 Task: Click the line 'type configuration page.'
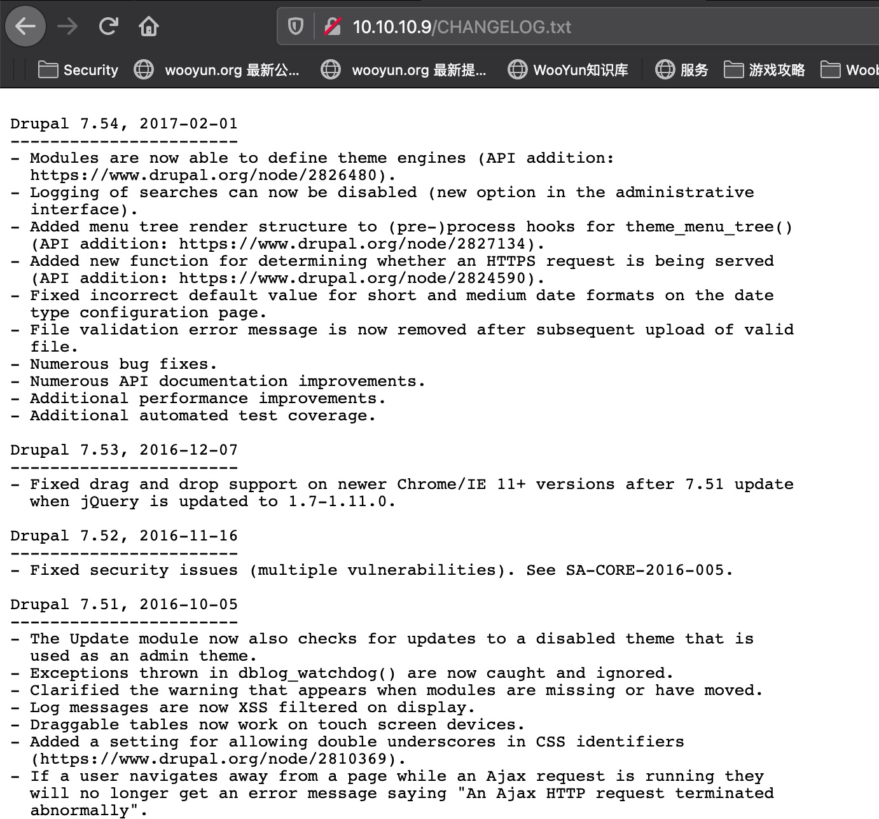tap(148, 313)
